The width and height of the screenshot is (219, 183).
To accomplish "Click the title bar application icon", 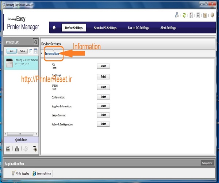I will 4,5.
